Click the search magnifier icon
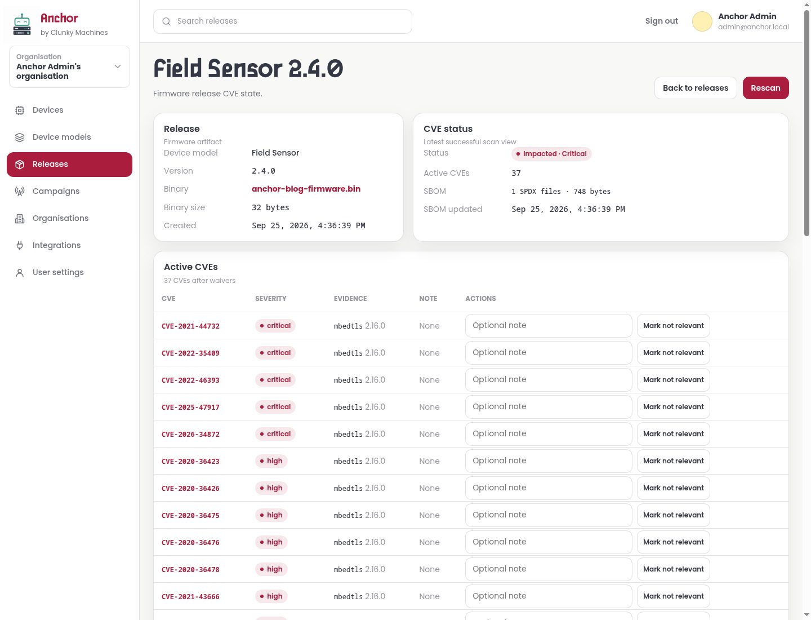 click(166, 21)
